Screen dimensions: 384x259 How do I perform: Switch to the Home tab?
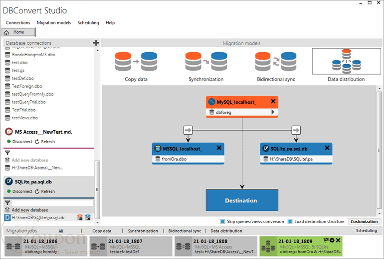(x=18, y=32)
